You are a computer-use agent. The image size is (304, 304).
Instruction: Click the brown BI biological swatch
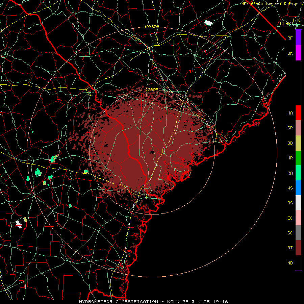pyautogui.click(x=298, y=248)
